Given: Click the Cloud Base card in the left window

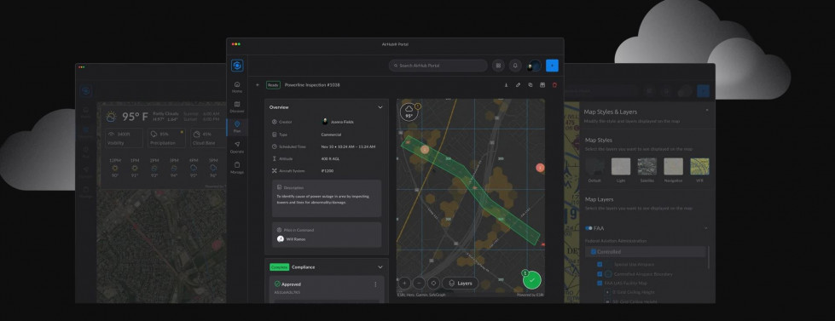Looking at the screenshot, I should click(x=209, y=138).
